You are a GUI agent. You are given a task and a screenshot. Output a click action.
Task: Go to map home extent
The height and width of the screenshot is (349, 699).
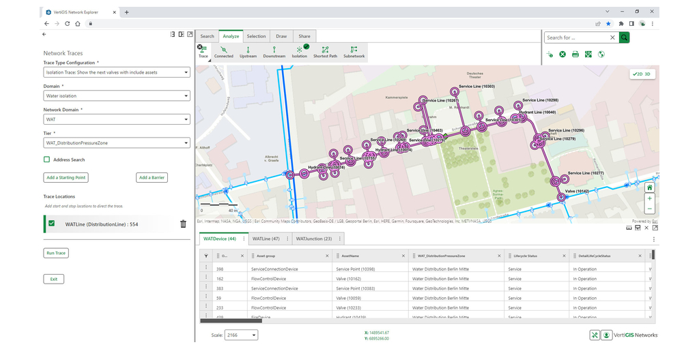click(649, 187)
